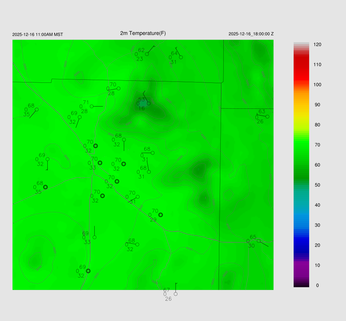346x321 pixels.
Task: Select the 18:00:00 Z UTC timestamp
Action: 251,34
